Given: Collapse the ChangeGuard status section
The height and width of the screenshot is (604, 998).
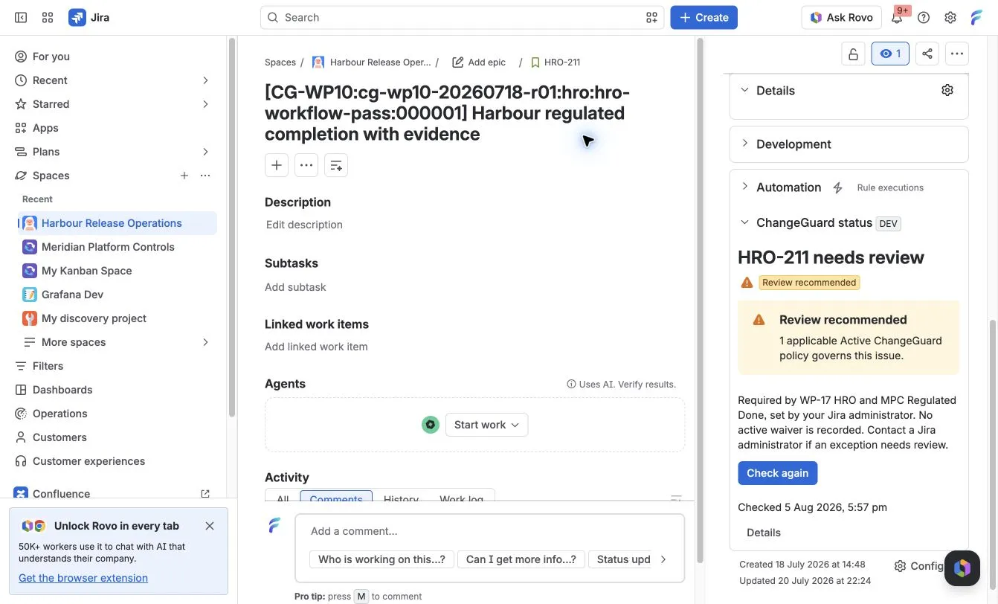Looking at the screenshot, I should 744,222.
